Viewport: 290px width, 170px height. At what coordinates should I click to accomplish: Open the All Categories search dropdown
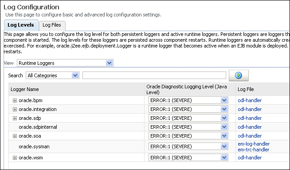pyautogui.click(x=53, y=75)
